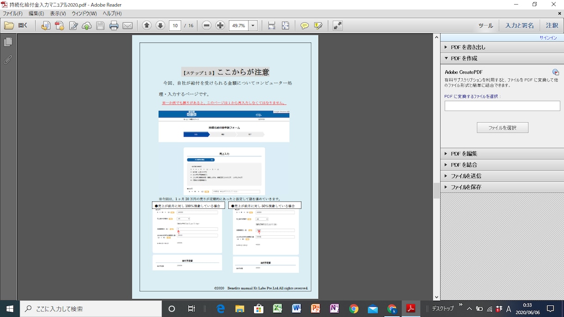
Task: Toggle read mode with expand arrows icon
Action: click(x=337, y=26)
